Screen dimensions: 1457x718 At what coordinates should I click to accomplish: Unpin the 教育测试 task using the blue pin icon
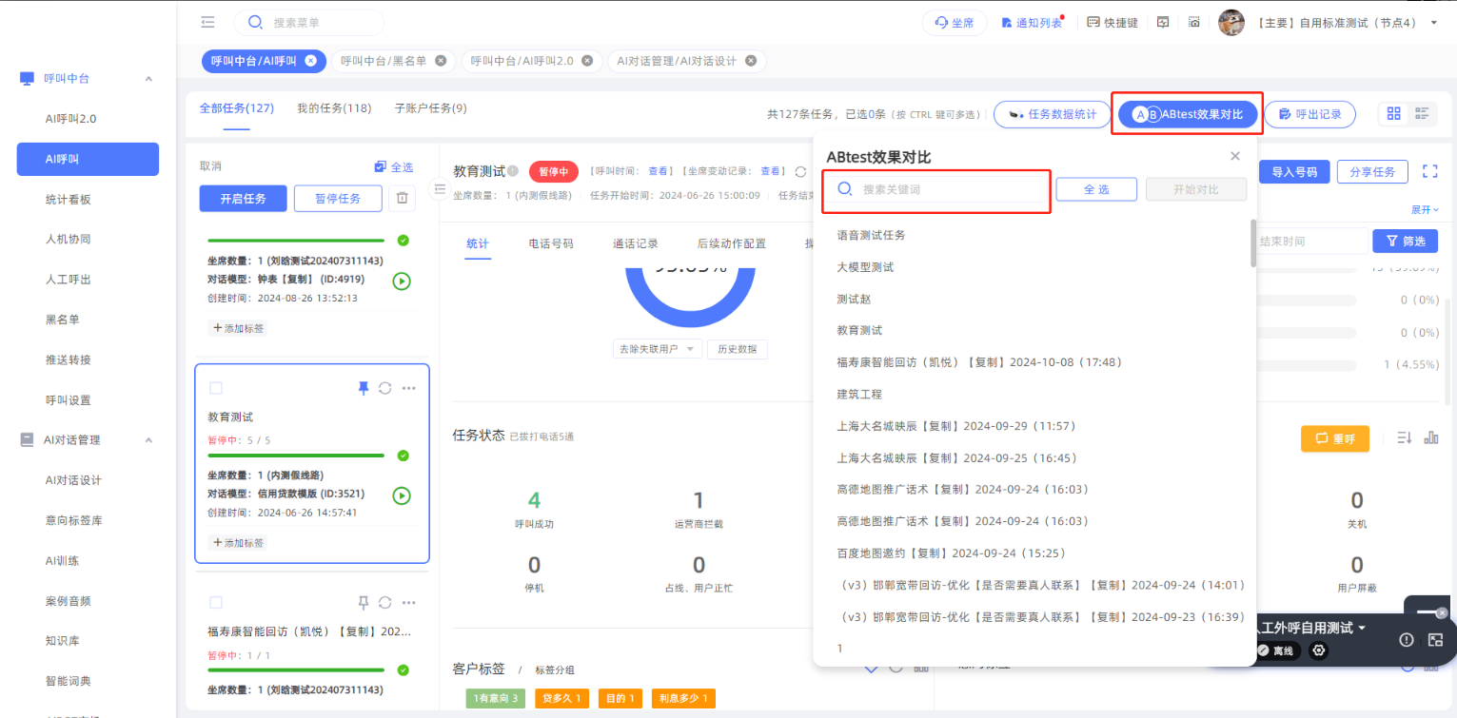pyautogui.click(x=363, y=388)
